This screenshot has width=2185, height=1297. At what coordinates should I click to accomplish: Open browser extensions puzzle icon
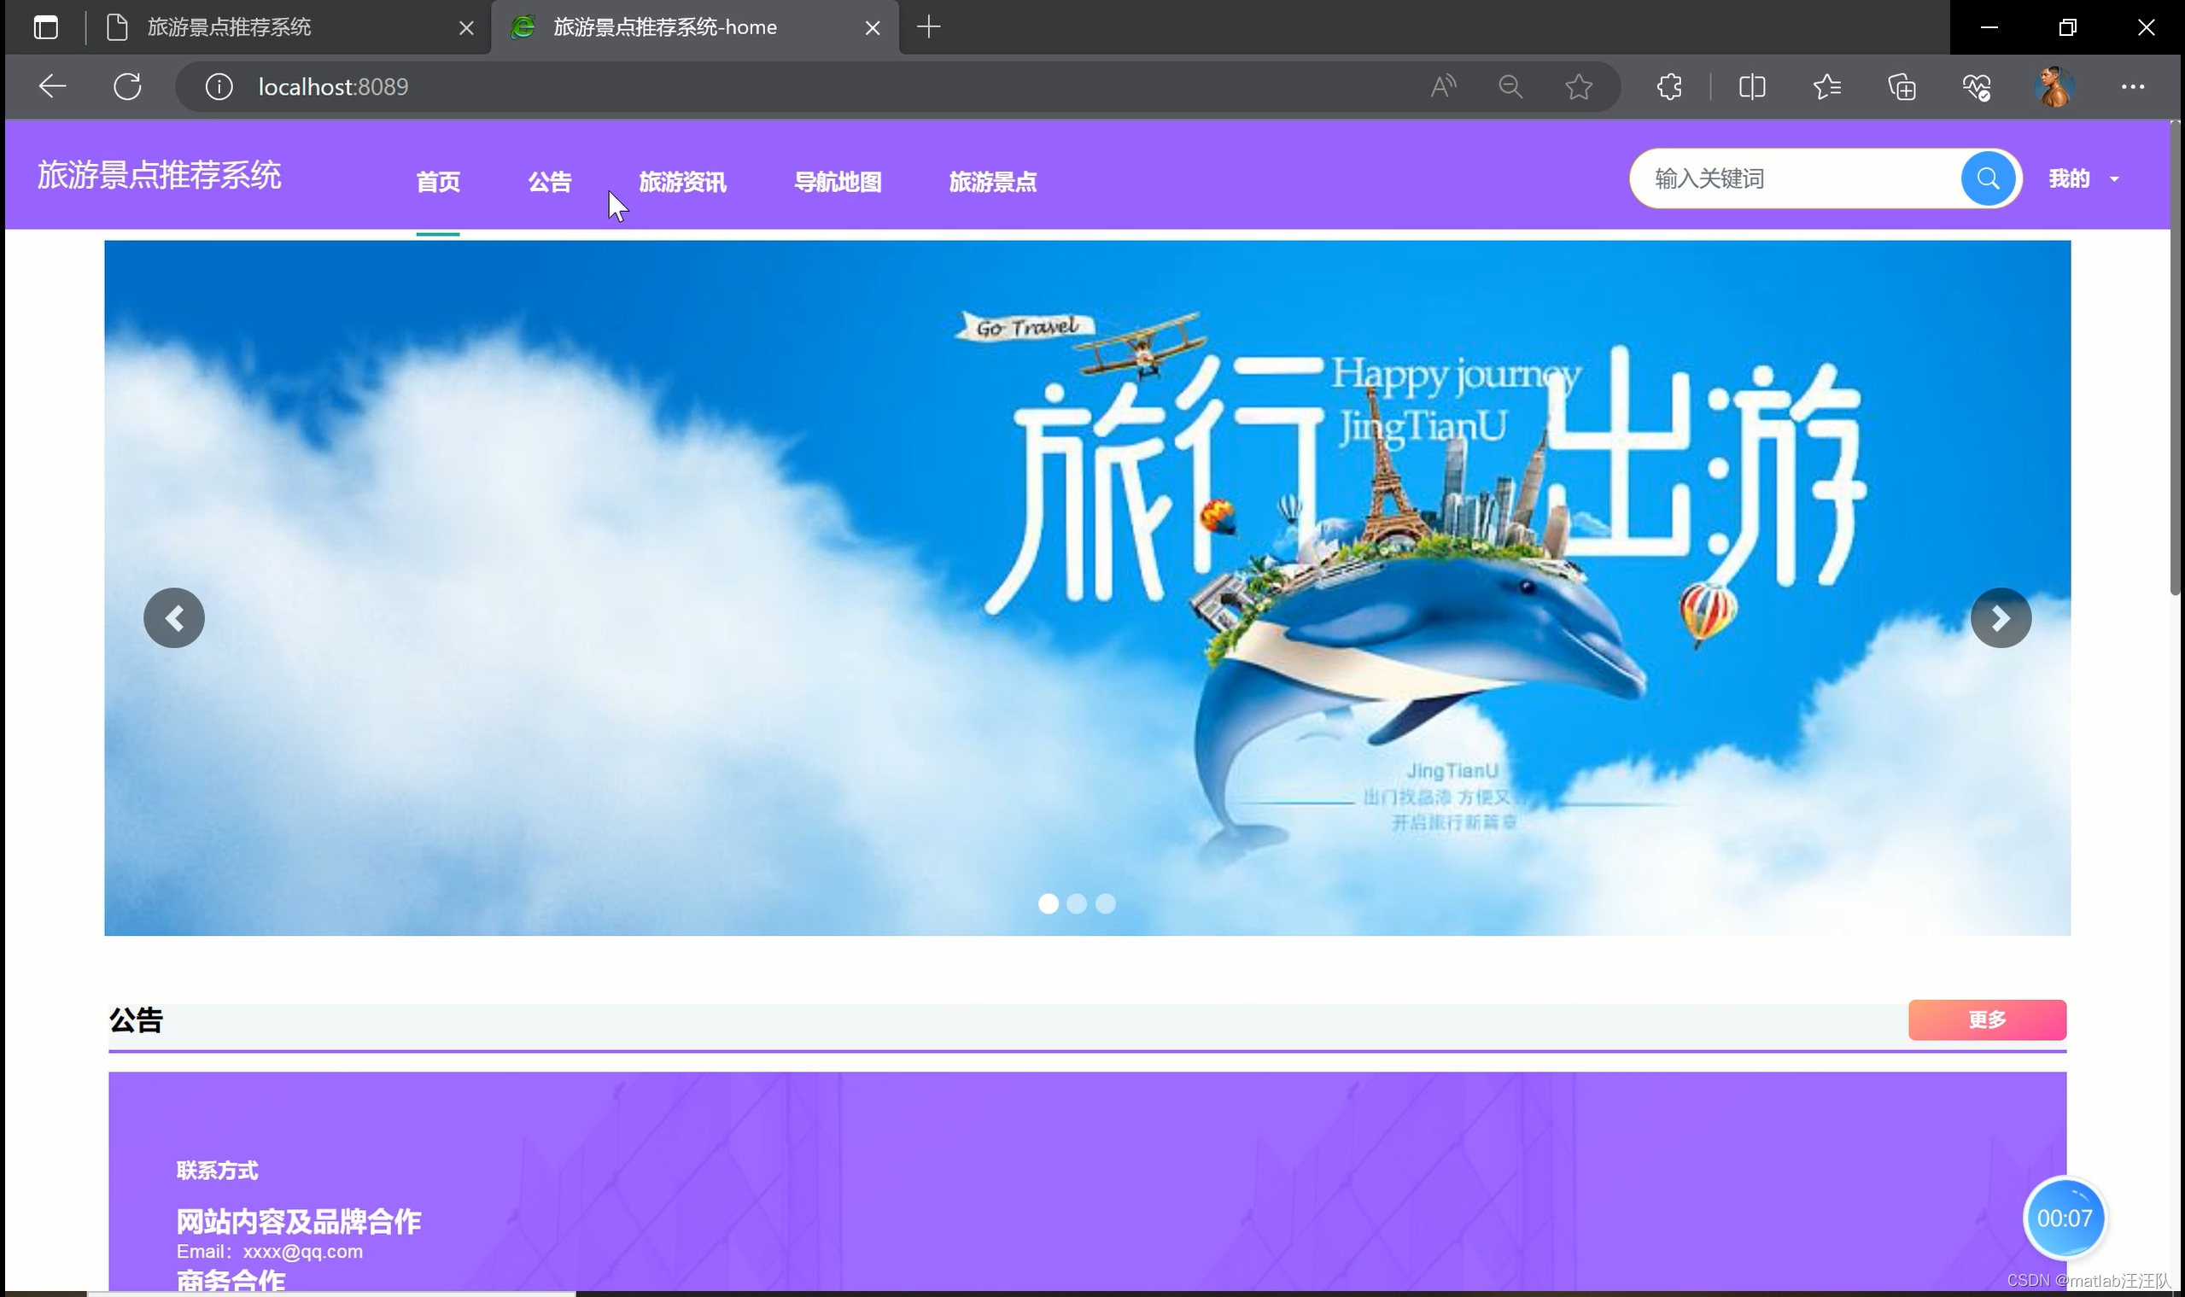[x=1668, y=86]
